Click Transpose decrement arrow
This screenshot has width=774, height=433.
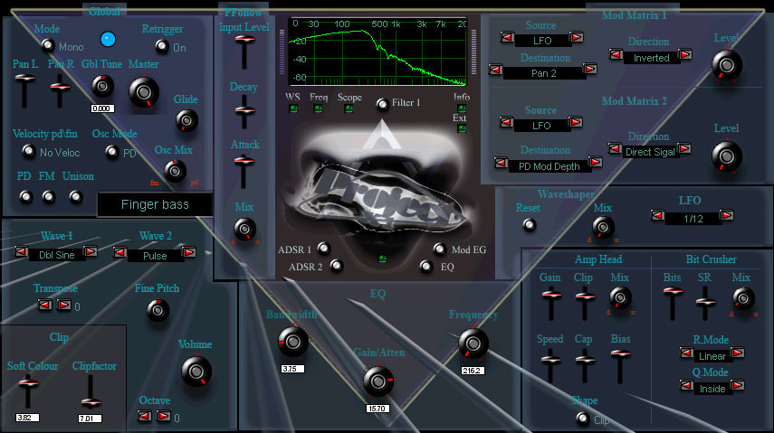click(45, 305)
